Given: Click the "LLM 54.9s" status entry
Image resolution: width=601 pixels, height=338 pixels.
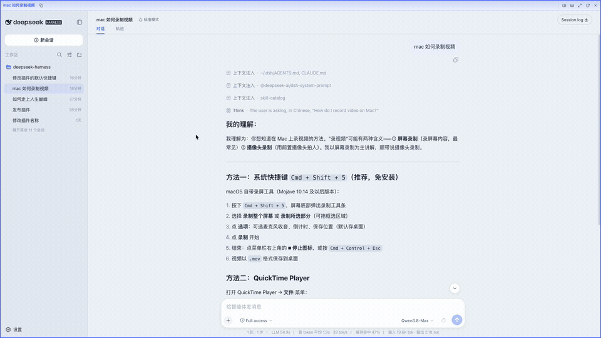Looking at the screenshot, I should pos(280,332).
